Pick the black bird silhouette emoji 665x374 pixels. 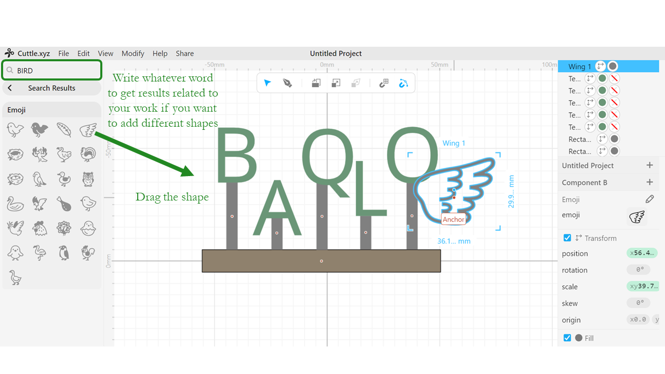[39, 129]
